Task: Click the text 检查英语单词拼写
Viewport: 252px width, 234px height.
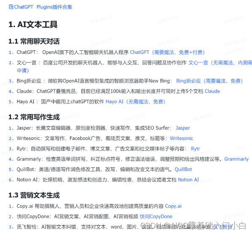Action: (65, 159)
